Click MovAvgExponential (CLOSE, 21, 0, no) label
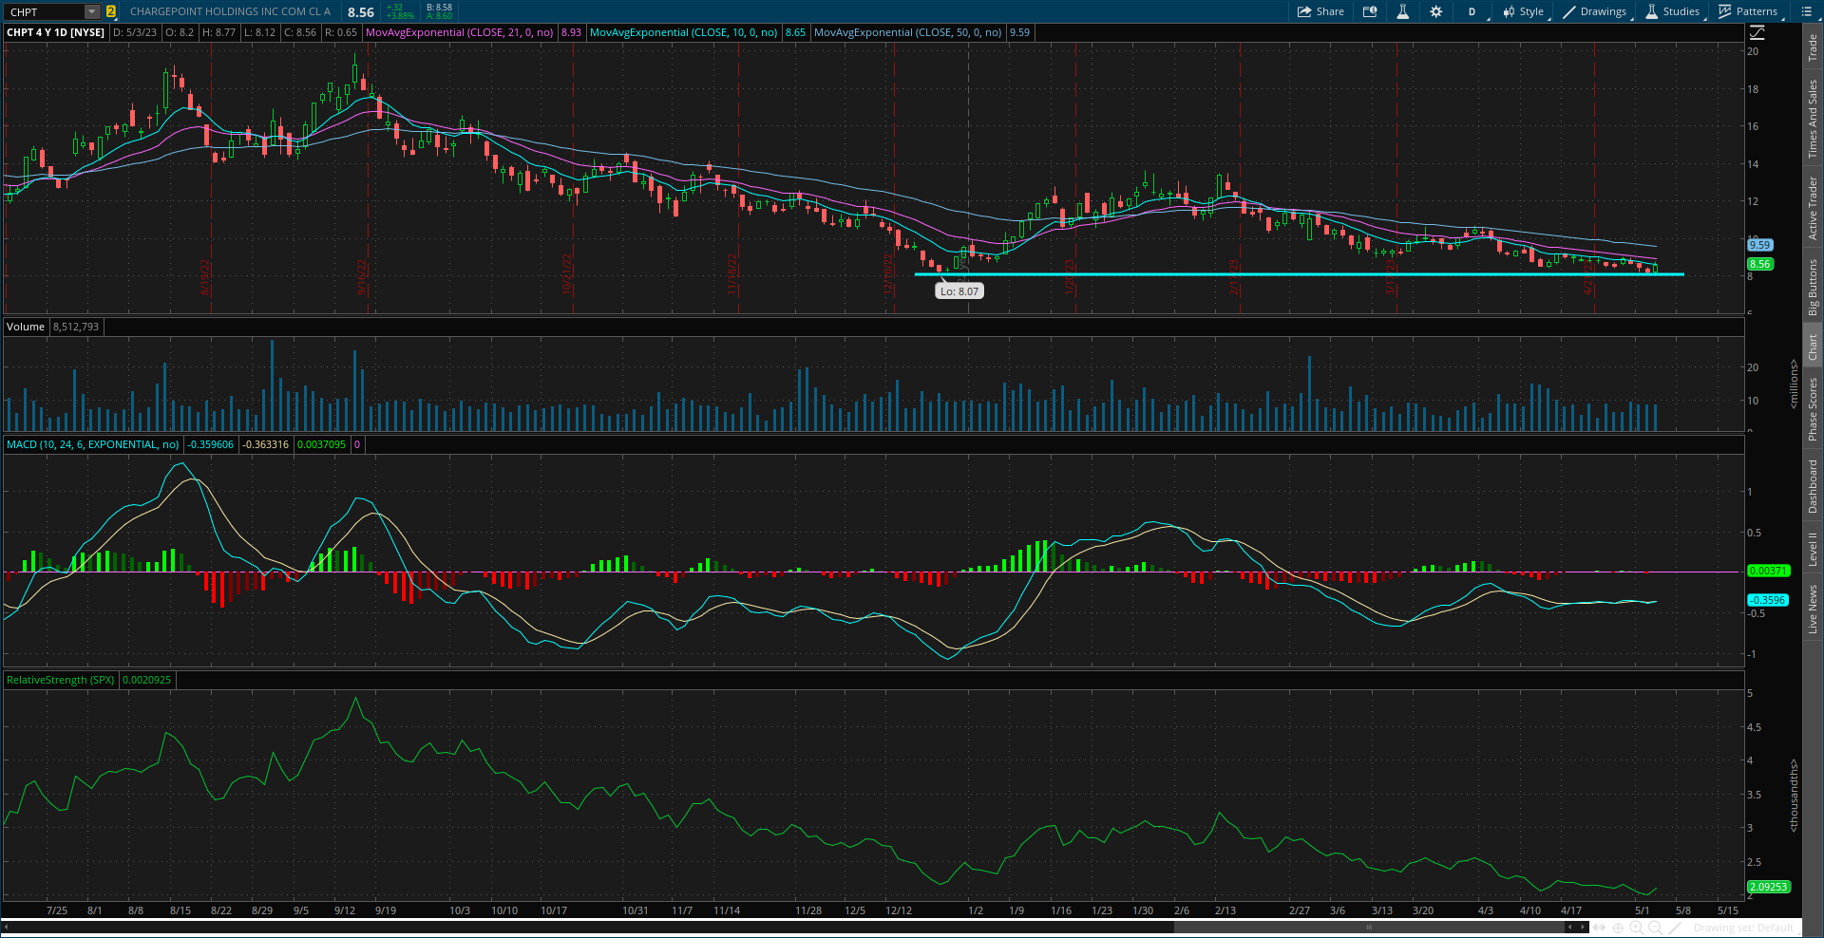Image resolution: width=1824 pixels, height=938 pixels. coord(460,32)
